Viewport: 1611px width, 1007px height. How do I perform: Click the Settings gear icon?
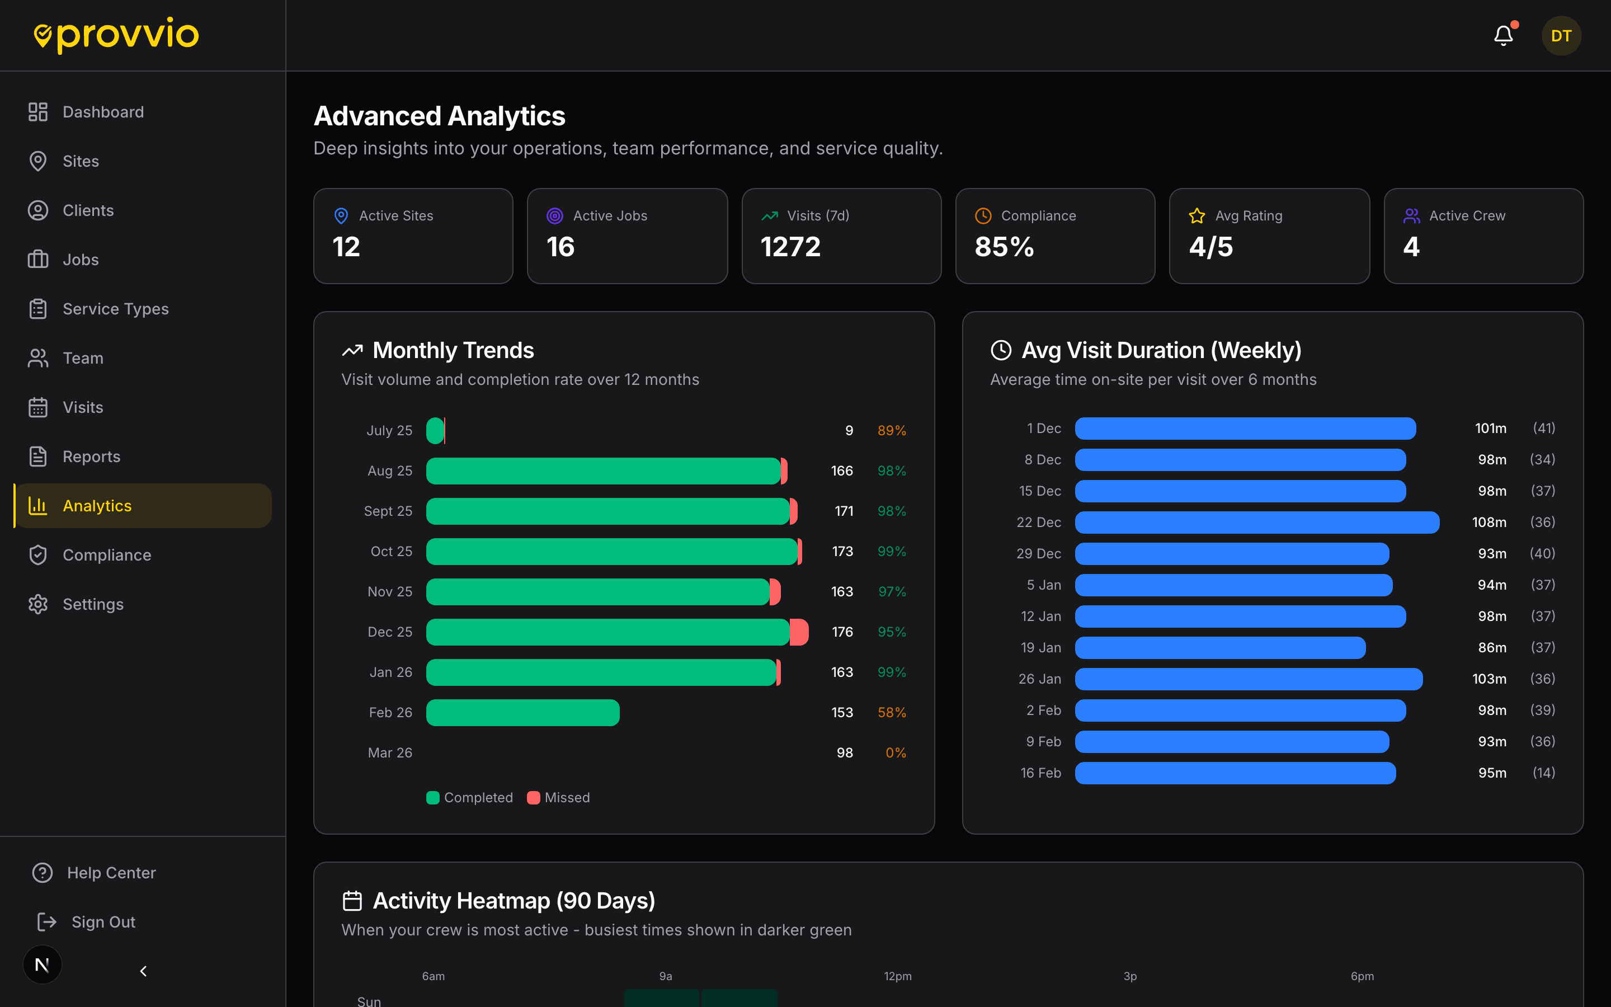38,604
